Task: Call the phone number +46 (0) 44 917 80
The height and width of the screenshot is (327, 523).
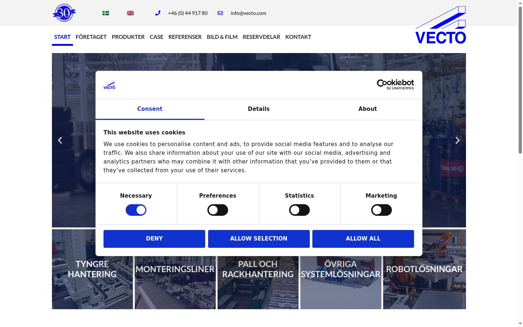Action: (188, 13)
